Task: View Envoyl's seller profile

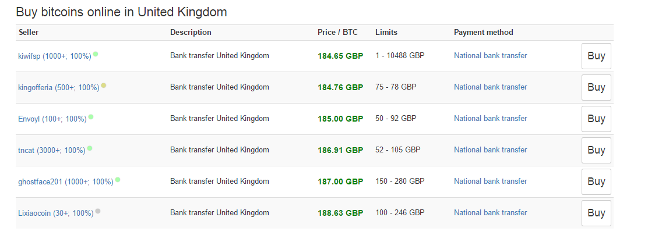Action: coord(52,119)
